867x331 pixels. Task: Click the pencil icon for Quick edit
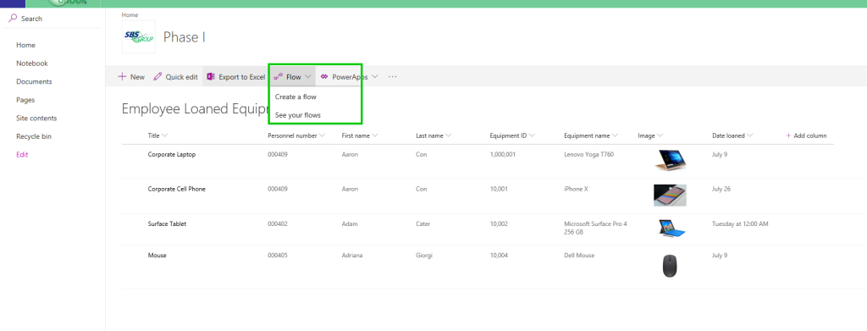157,77
